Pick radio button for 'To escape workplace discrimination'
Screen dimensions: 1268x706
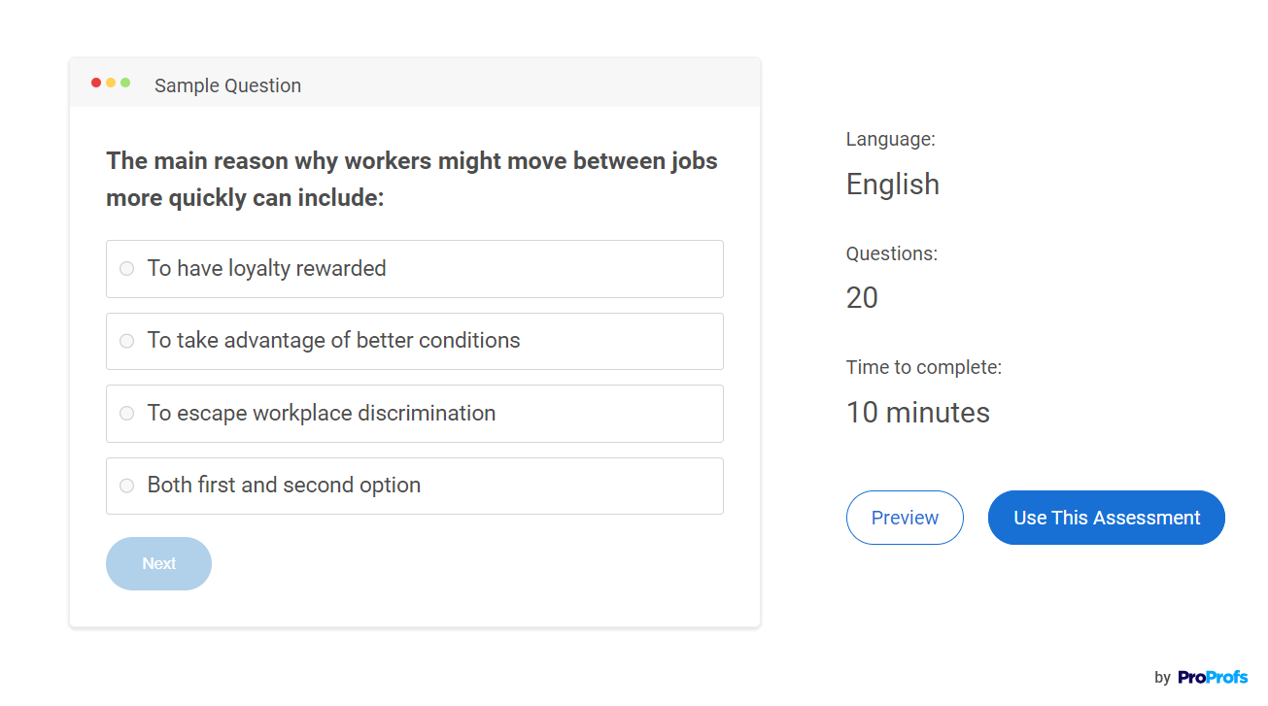pyautogui.click(x=126, y=414)
